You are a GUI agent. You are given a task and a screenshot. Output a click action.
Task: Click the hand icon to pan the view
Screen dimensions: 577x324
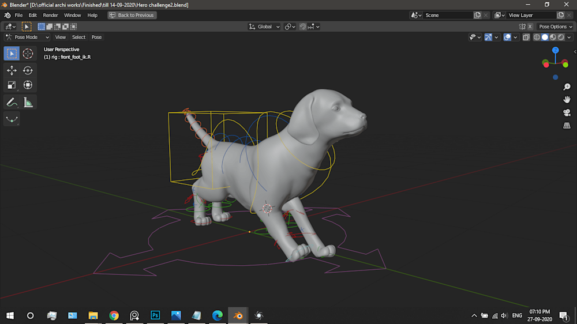pyautogui.click(x=567, y=100)
